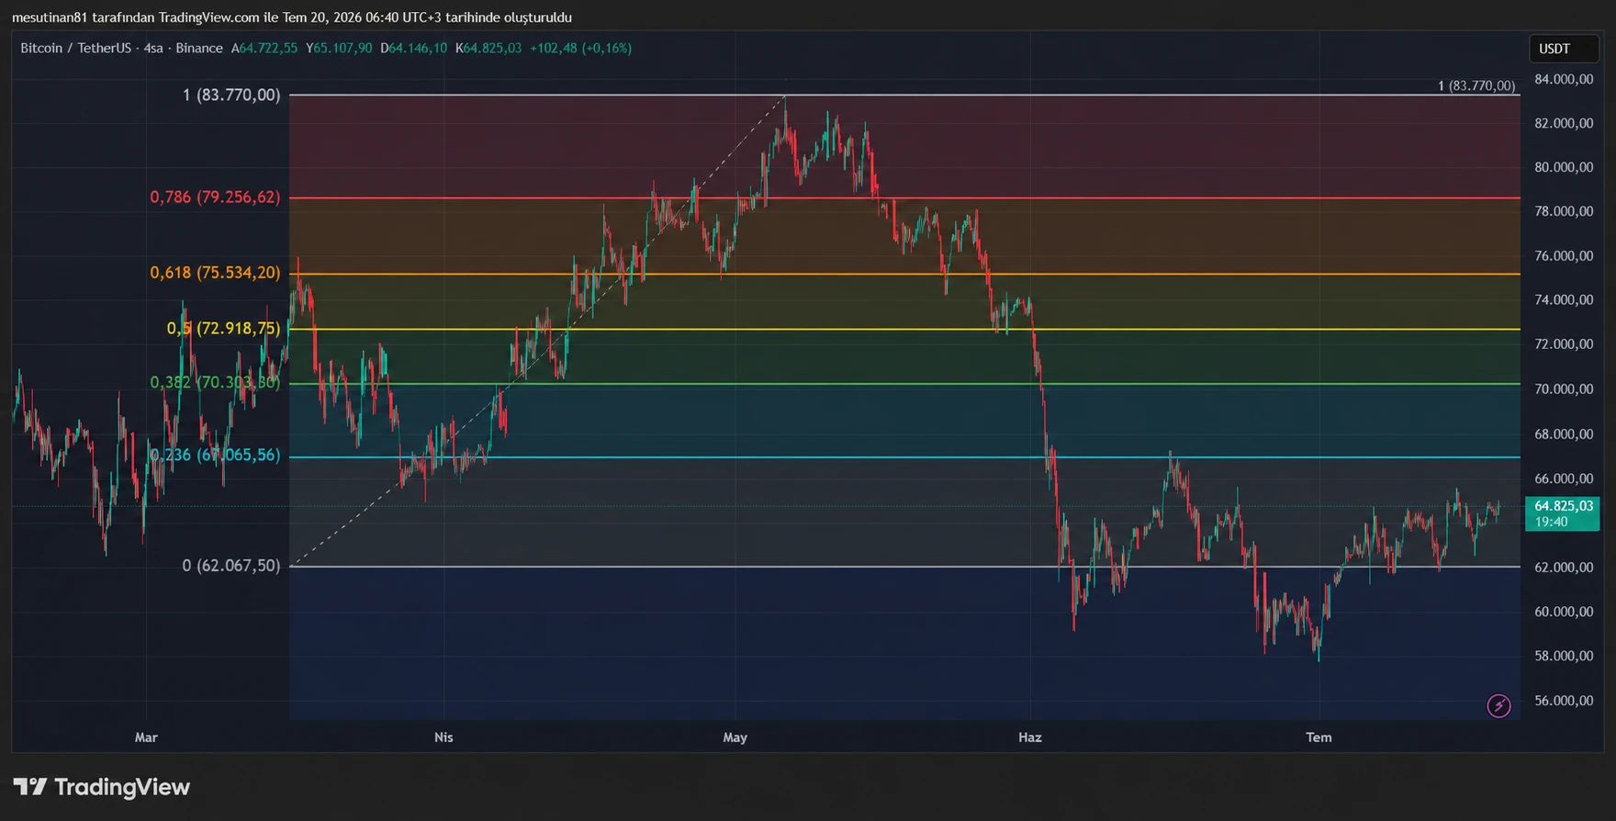
Task: Click the Tem label on the time axis
Action: pos(1319,737)
